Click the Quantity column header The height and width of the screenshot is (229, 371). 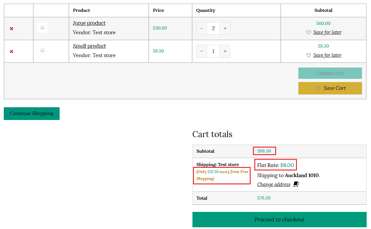[206, 10]
